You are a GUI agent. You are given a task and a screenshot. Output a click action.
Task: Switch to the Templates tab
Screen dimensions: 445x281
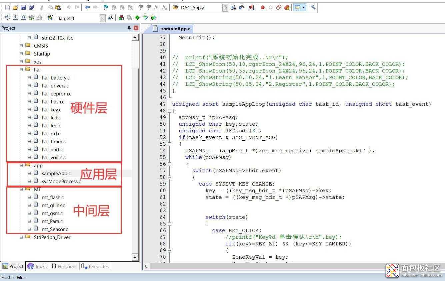tap(95, 266)
